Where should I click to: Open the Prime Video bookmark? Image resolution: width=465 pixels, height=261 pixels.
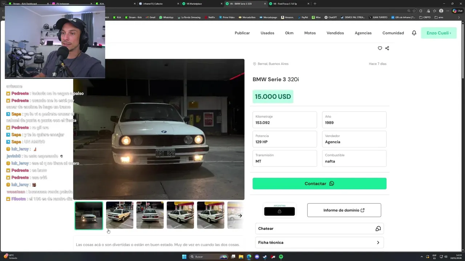pos(227,17)
